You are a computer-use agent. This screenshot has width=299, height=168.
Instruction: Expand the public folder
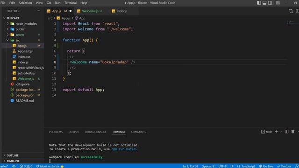(x=7, y=29)
